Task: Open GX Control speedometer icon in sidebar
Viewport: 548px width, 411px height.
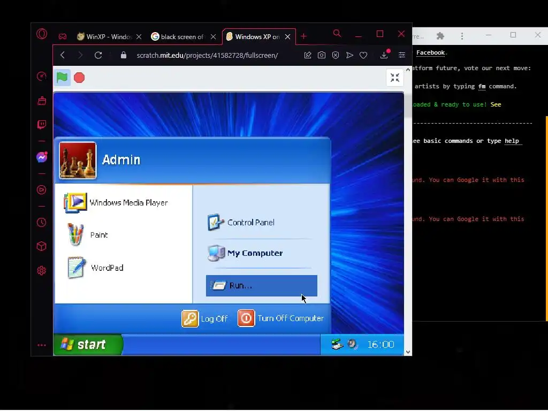Action: (x=42, y=76)
